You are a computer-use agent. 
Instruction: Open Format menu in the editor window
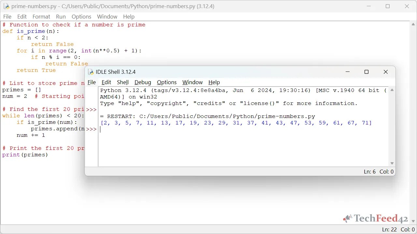coord(41,17)
